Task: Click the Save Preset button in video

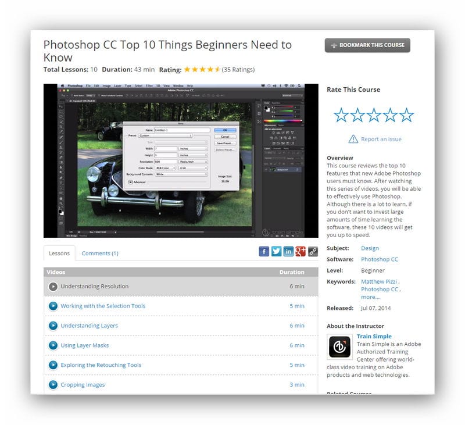Action: [x=225, y=143]
